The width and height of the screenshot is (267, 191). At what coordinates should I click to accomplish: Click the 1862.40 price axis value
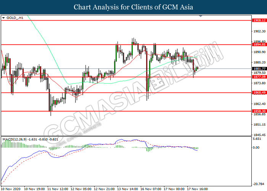coord(259,104)
